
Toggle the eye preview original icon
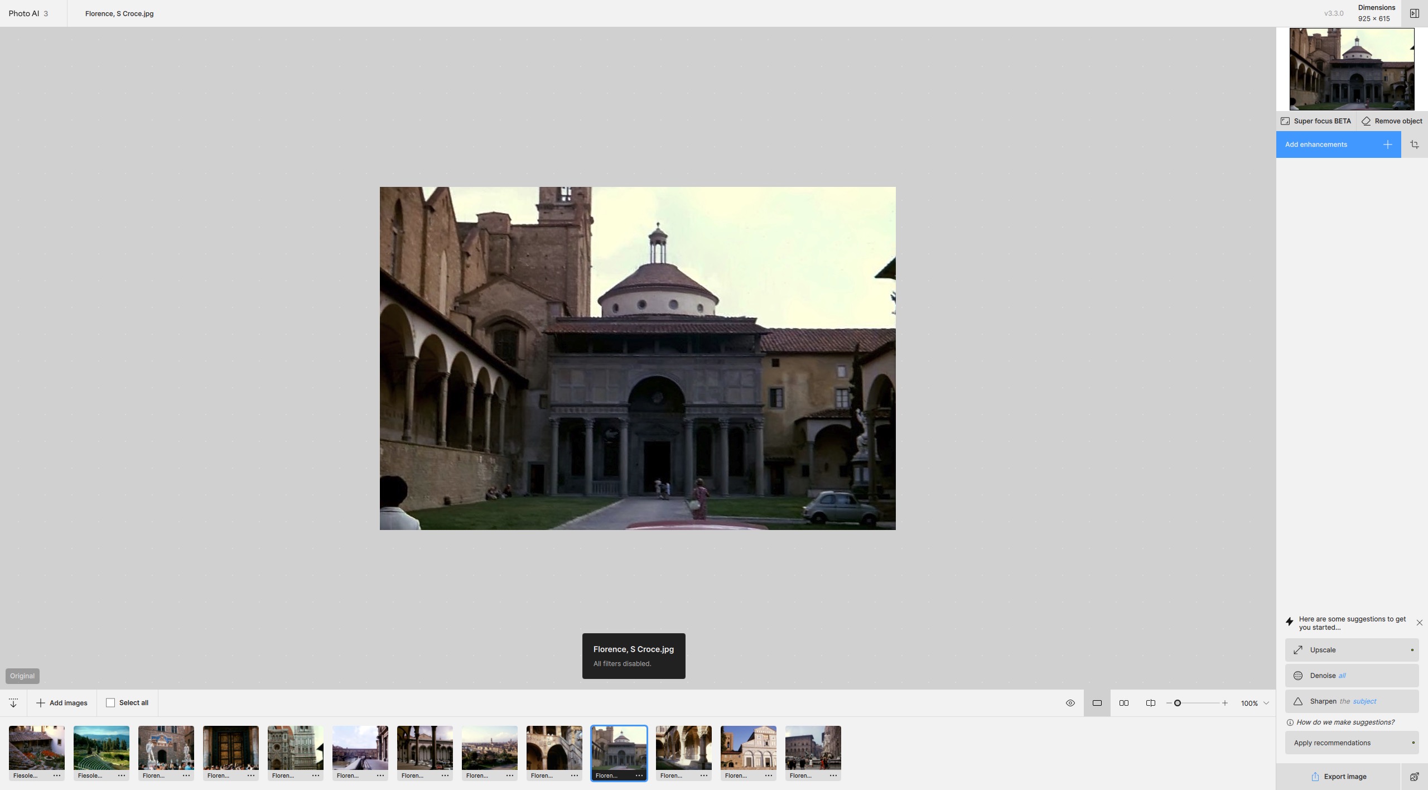coord(1070,703)
